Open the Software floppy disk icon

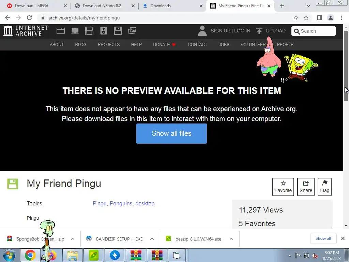118,31
